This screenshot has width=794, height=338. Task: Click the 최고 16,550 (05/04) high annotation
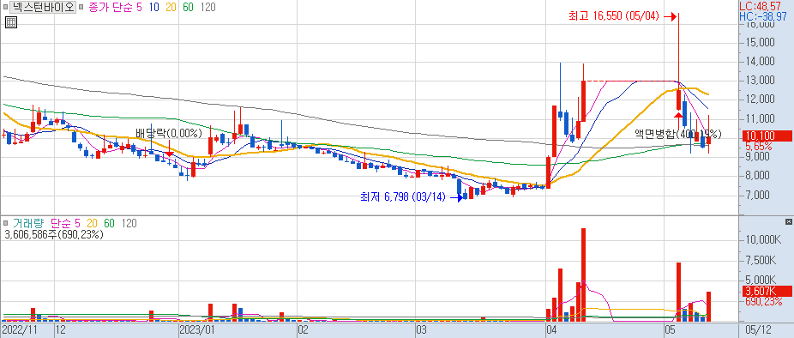(614, 16)
